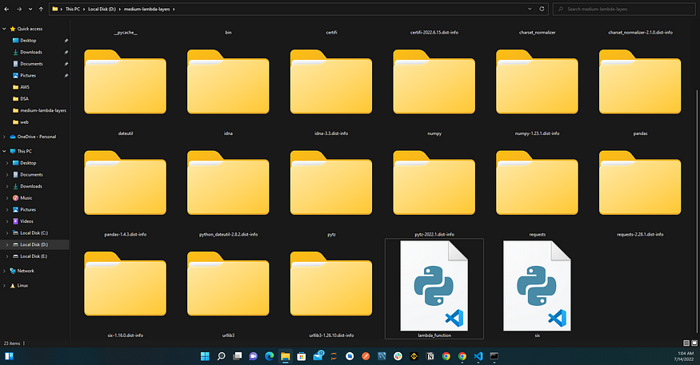Switch to large icons view in status bar
The image size is (700, 365).
click(694, 343)
